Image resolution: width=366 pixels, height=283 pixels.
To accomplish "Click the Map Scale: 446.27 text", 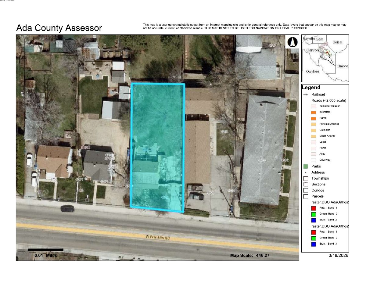I will pyautogui.click(x=250, y=256).
